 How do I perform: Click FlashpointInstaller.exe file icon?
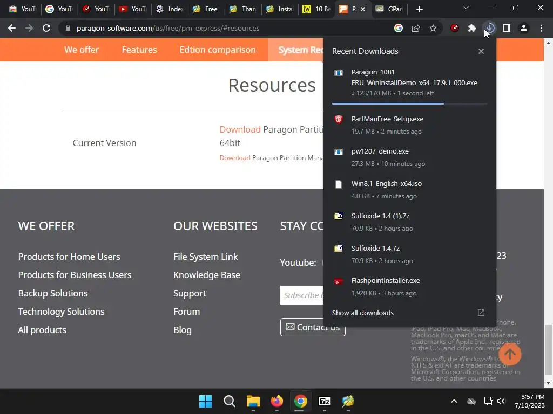point(339,281)
